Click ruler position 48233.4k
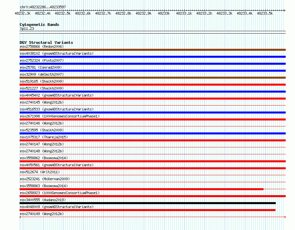Screen dimensions: 295x230 (245, 13)
